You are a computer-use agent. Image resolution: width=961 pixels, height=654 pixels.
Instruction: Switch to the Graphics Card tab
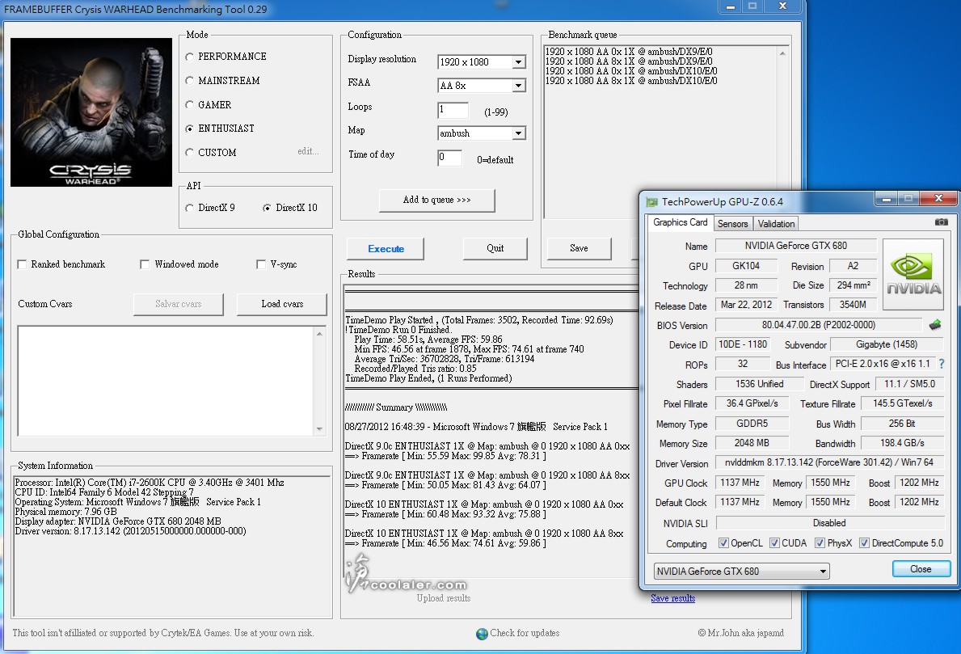(680, 222)
